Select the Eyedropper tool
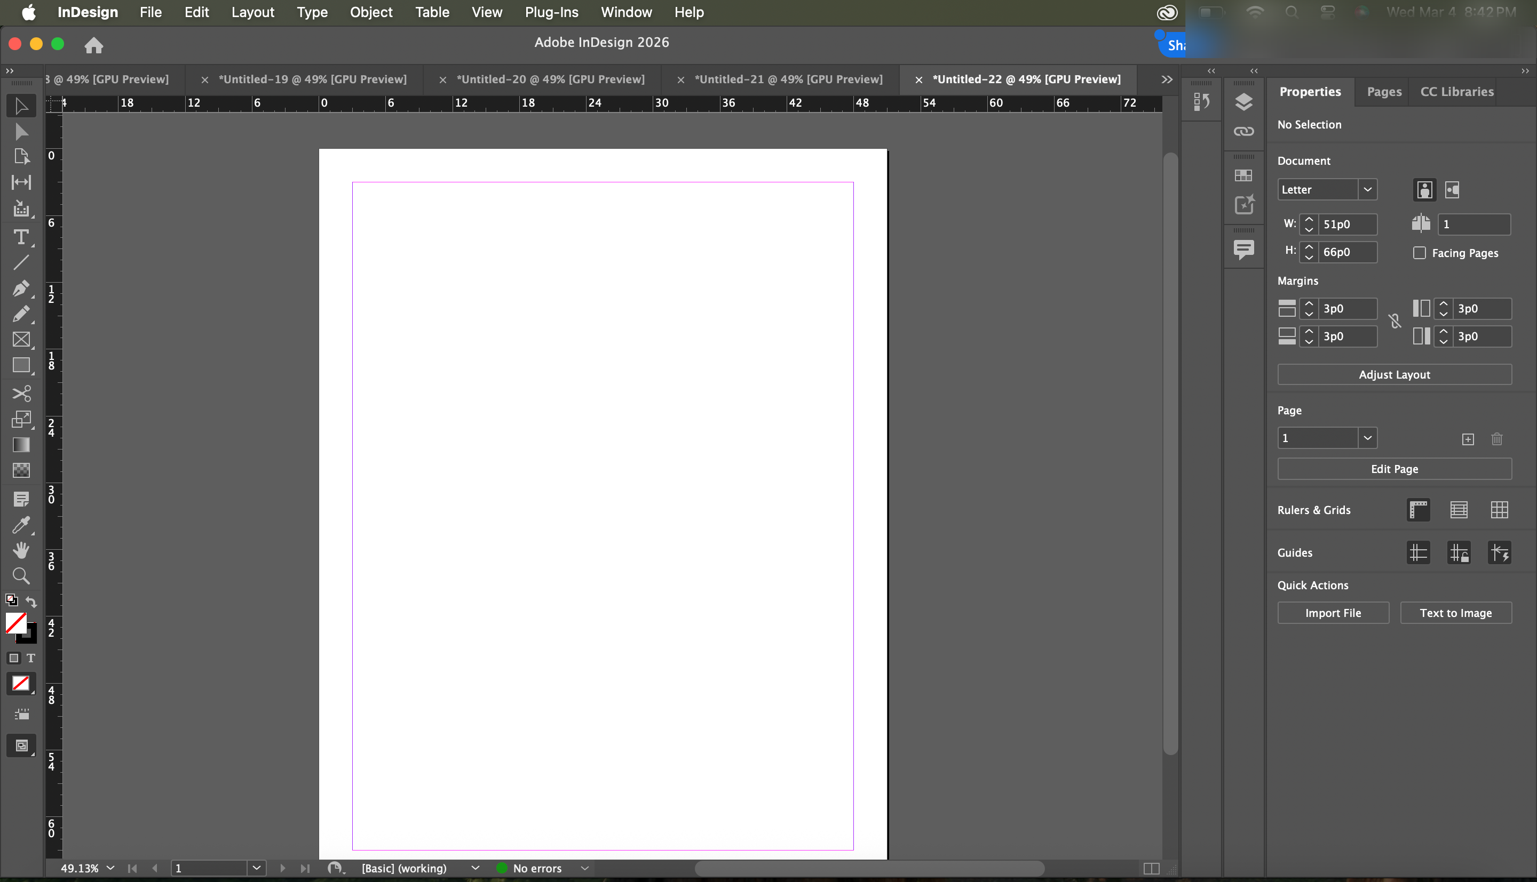1537x882 pixels. pyautogui.click(x=21, y=525)
